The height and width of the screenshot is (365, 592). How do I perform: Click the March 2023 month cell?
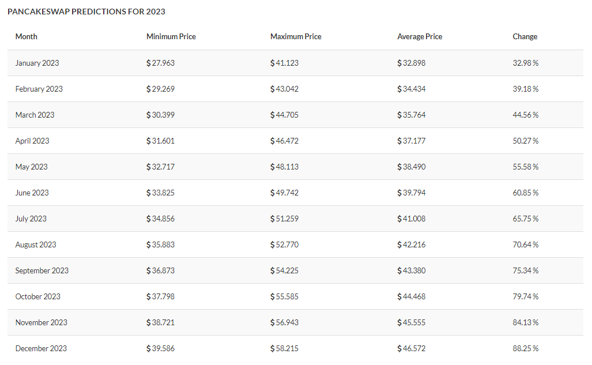click(x=35, y=115)
